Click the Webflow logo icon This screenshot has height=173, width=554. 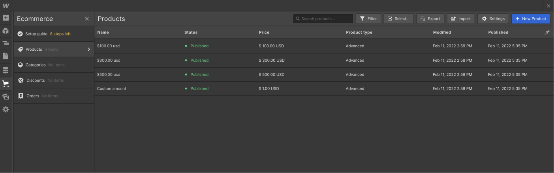[x=6, y=6]
